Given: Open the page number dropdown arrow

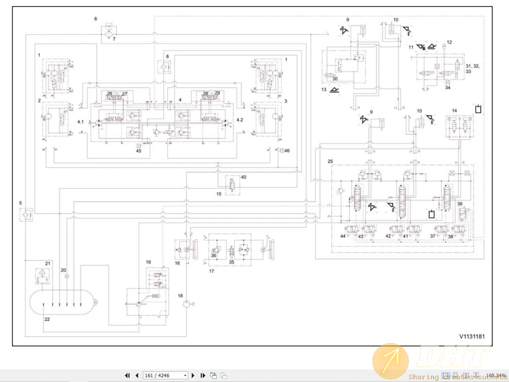Looking at the screenshot, I should (185, 375).
